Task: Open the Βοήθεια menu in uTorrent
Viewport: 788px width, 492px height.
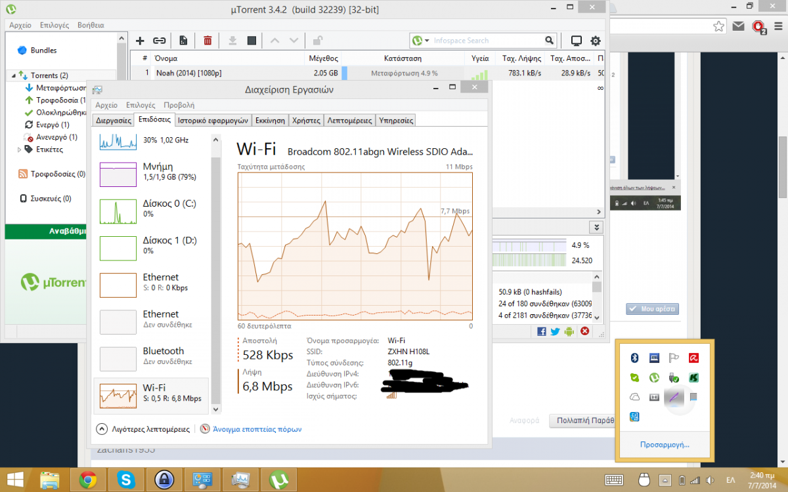Action: click(91, 25)
